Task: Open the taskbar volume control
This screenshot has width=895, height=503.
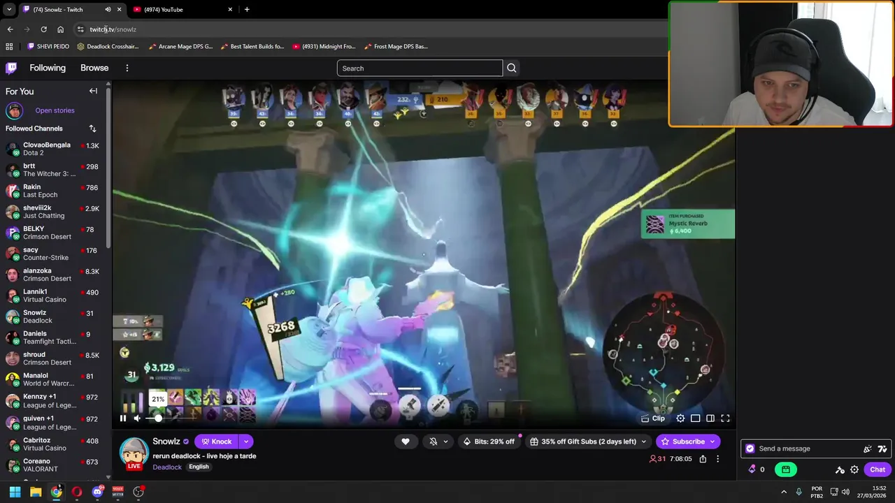Action: tap(845, 492)
